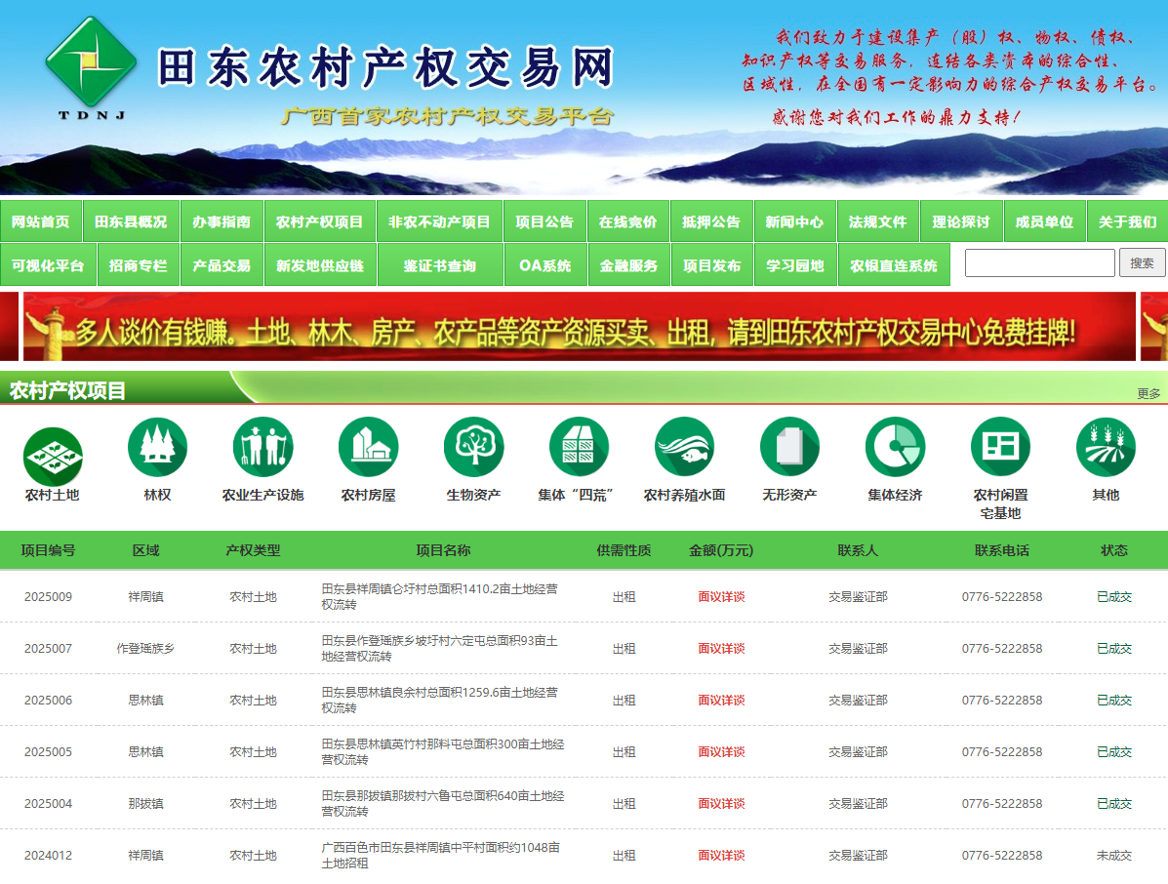
Task: Select the 集体"四荒" icon
Action: pos(579,447)
